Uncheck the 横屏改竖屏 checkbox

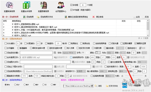tap(135, 43)
